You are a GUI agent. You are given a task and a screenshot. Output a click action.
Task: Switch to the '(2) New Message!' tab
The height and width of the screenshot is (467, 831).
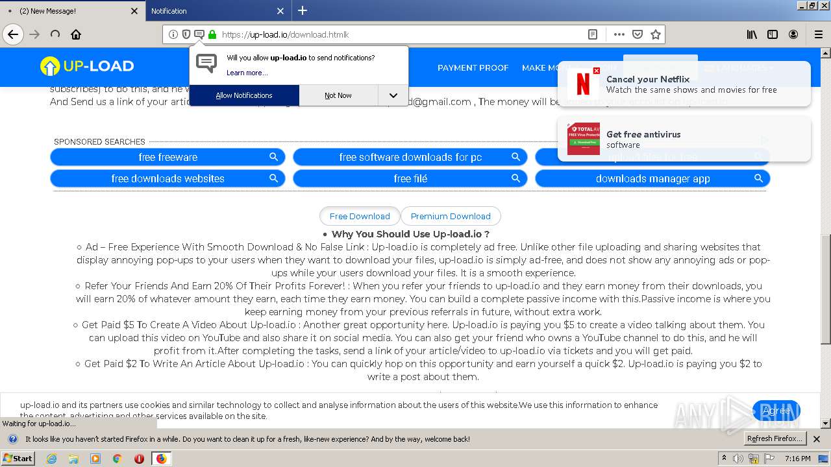tap(71, 11)
